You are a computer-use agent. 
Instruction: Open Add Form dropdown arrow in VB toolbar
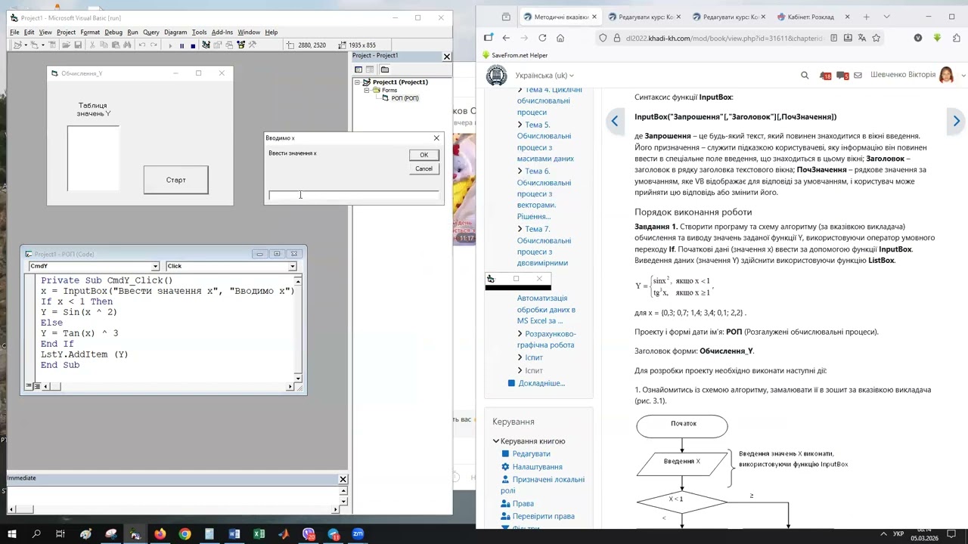click(x=42, y=45)
